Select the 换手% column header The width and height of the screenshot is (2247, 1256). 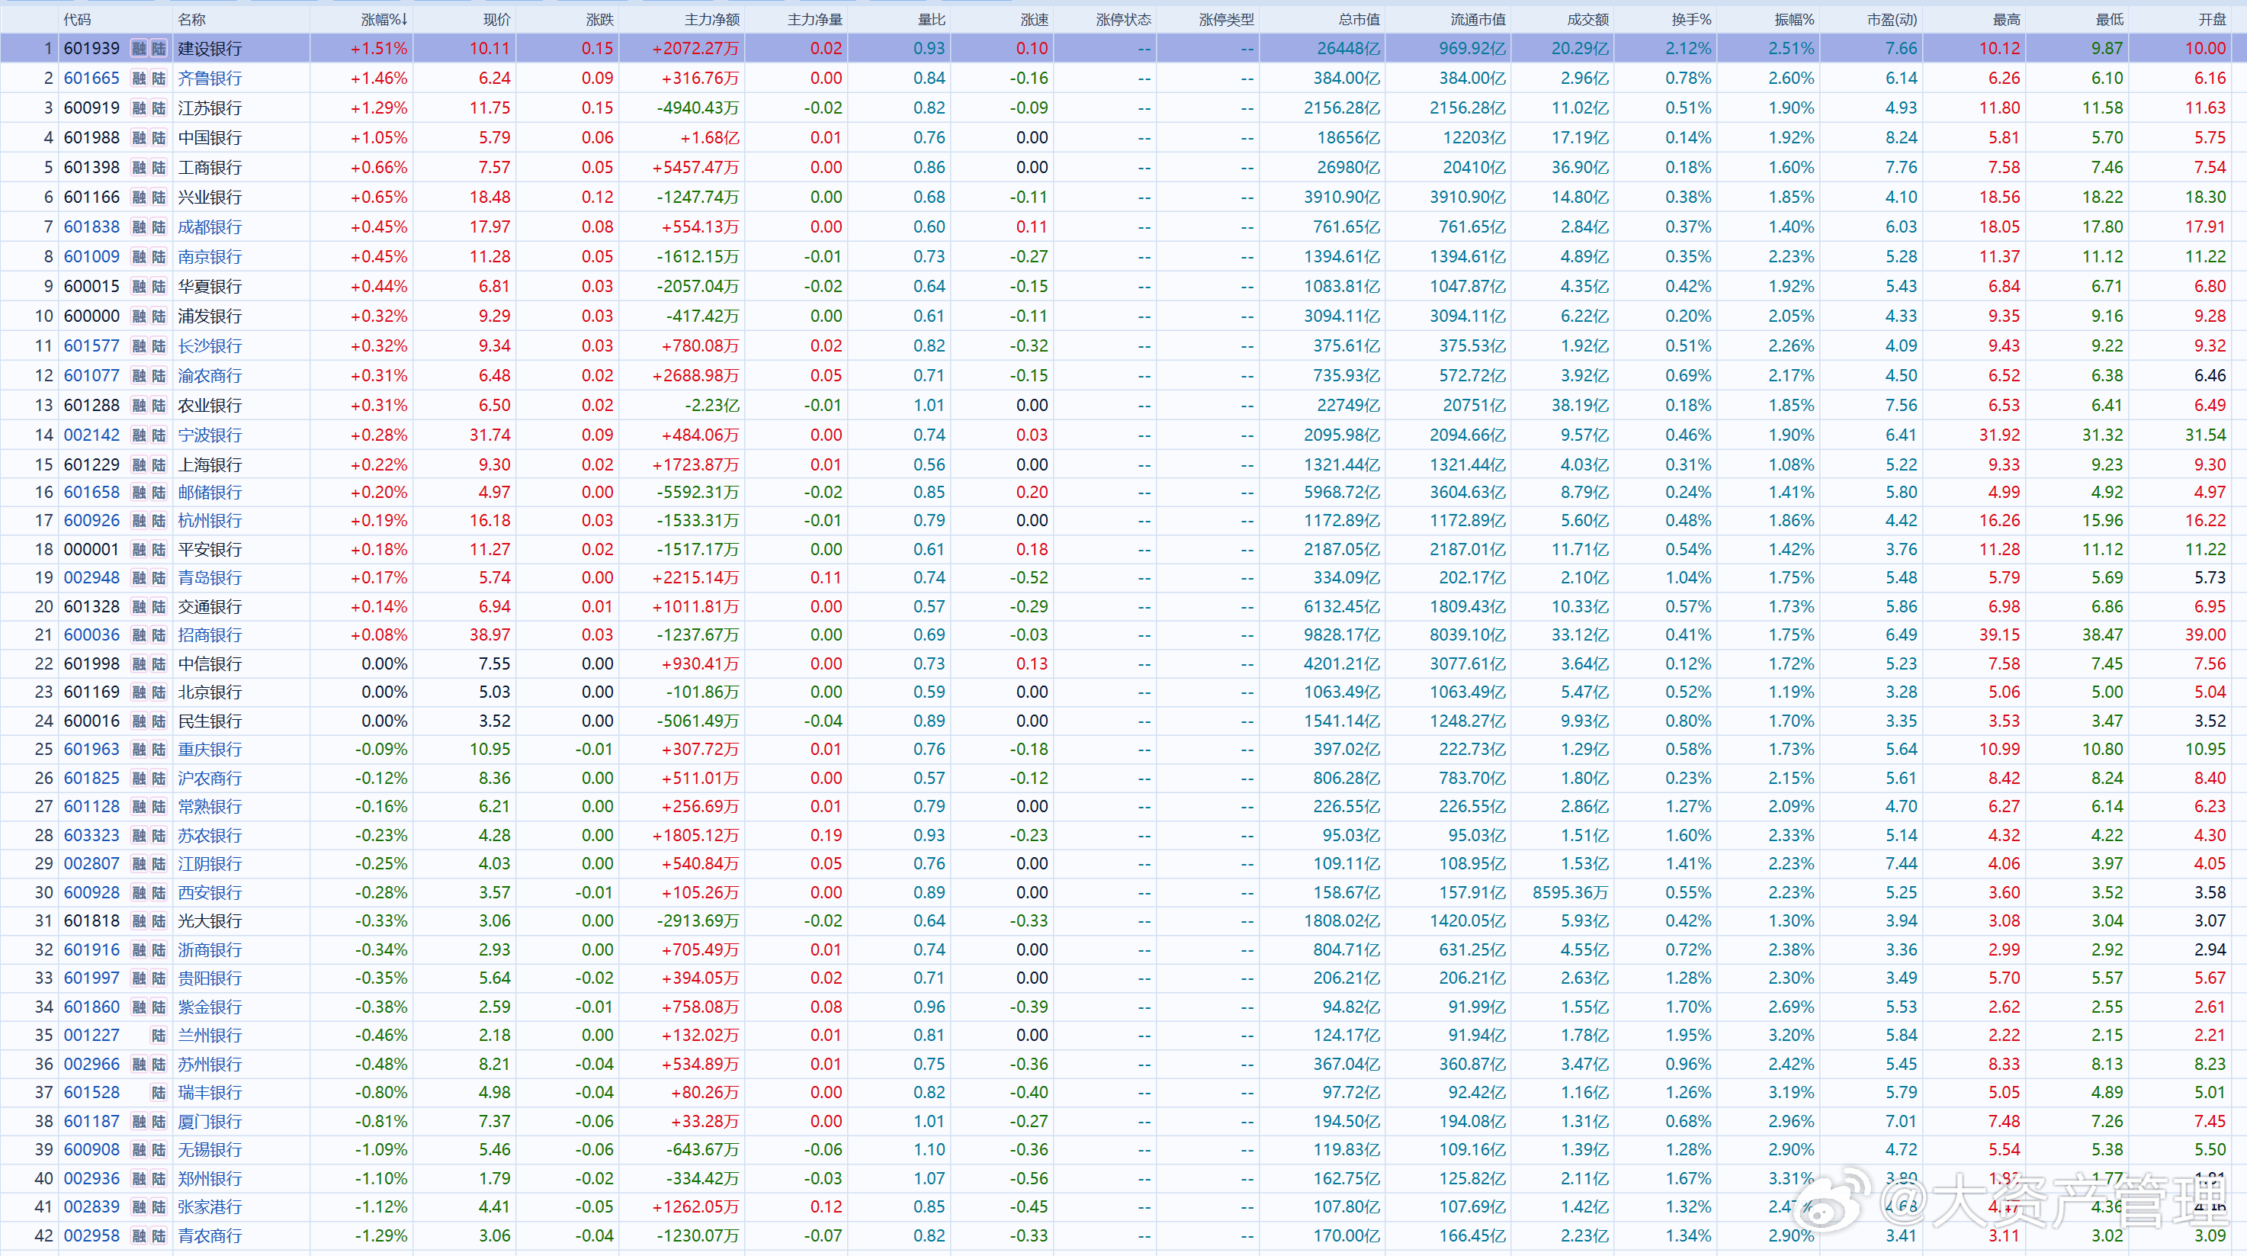[x=1691, y=19]
